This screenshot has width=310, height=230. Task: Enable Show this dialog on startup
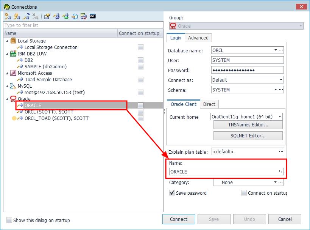coord(9,220)
